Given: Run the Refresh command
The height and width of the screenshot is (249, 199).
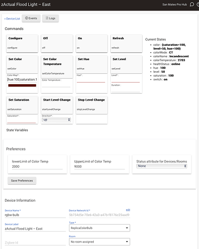Looking at the screenshot, I should (x=127, y=43).
